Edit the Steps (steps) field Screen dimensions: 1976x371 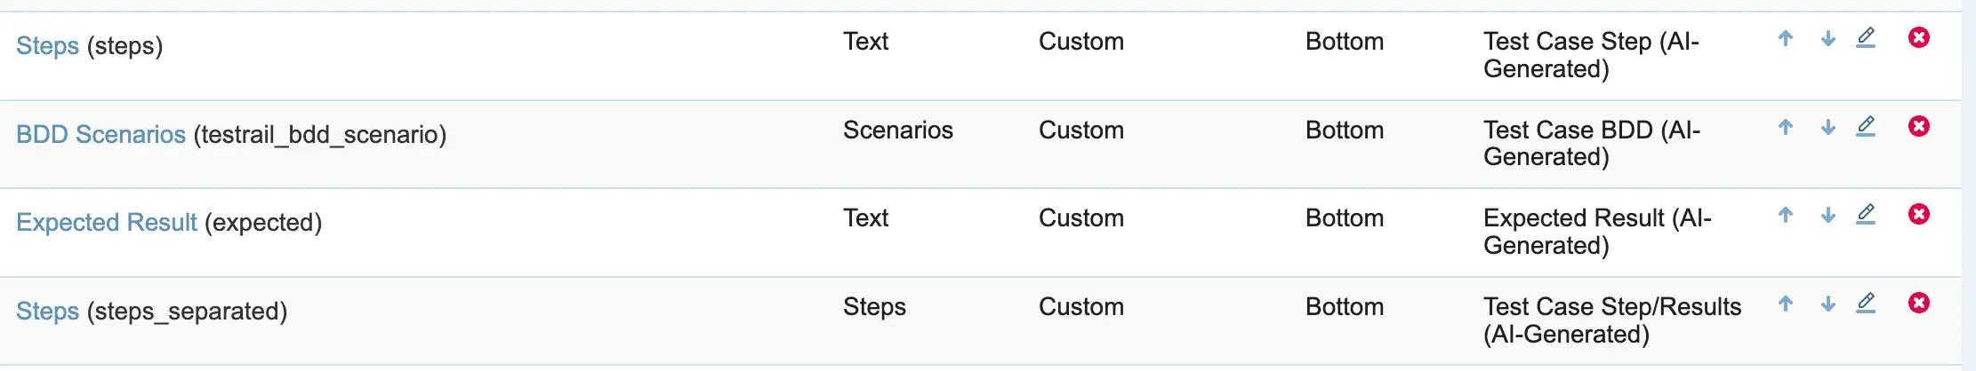pos(1866,38)
